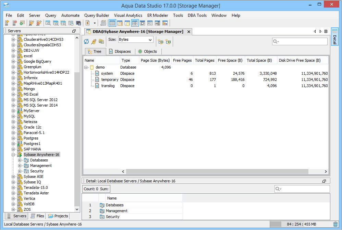Select the SAP HANA server
Image resolution: width=342 pixels, height=230 pixels.
[32, 149]
